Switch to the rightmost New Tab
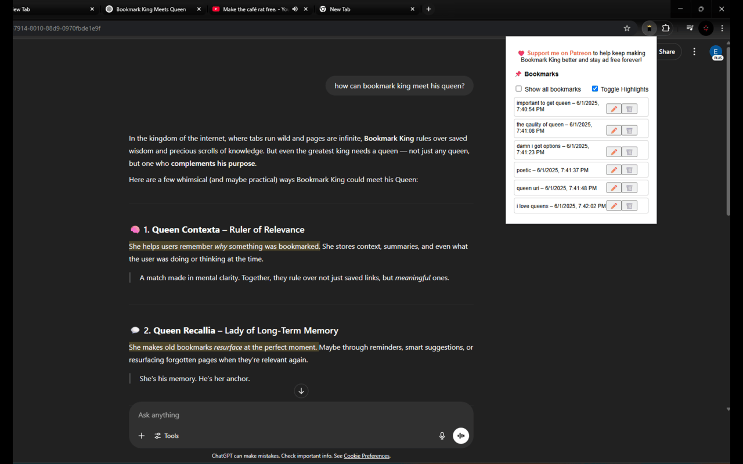Image resolution: width=743 pixels, height=464 pixels. point(367,9)
